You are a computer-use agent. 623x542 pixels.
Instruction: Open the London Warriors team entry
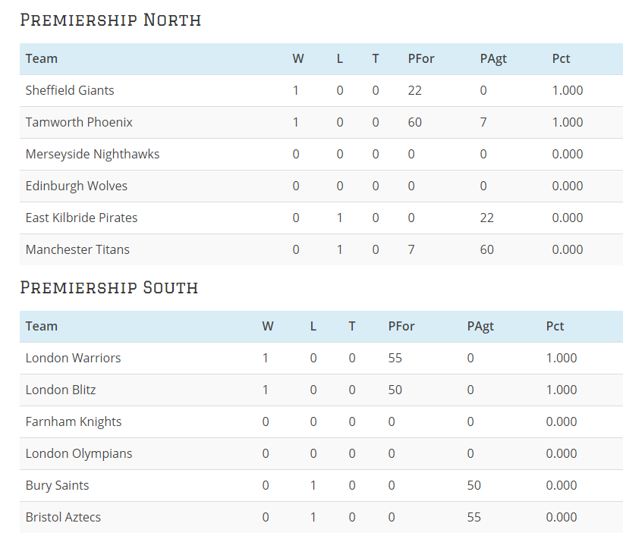(x=73, y=358)
